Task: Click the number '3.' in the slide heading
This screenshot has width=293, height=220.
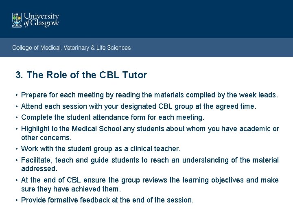Action: (x=20, y=75)
